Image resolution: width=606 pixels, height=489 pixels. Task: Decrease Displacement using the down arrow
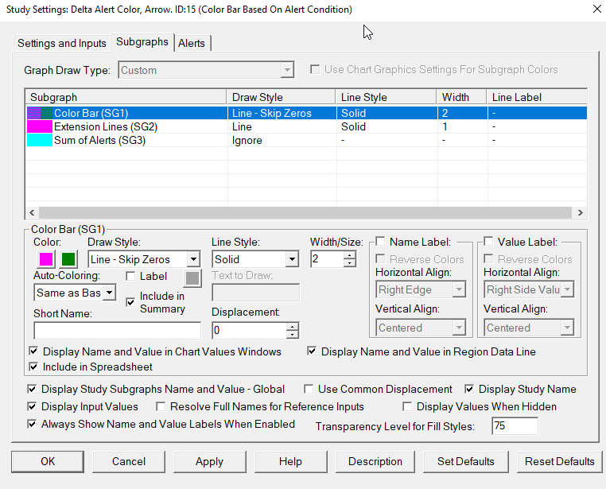(293, 335)
